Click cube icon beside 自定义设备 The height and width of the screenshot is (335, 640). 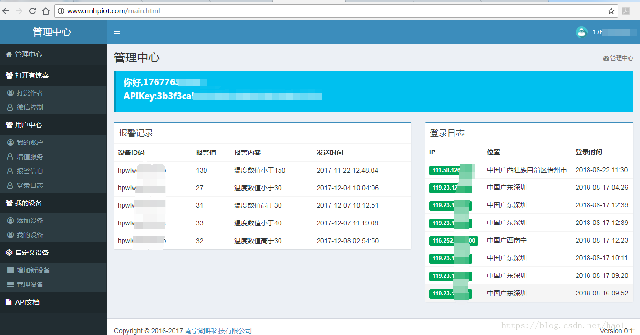click(x=9, y=253)
